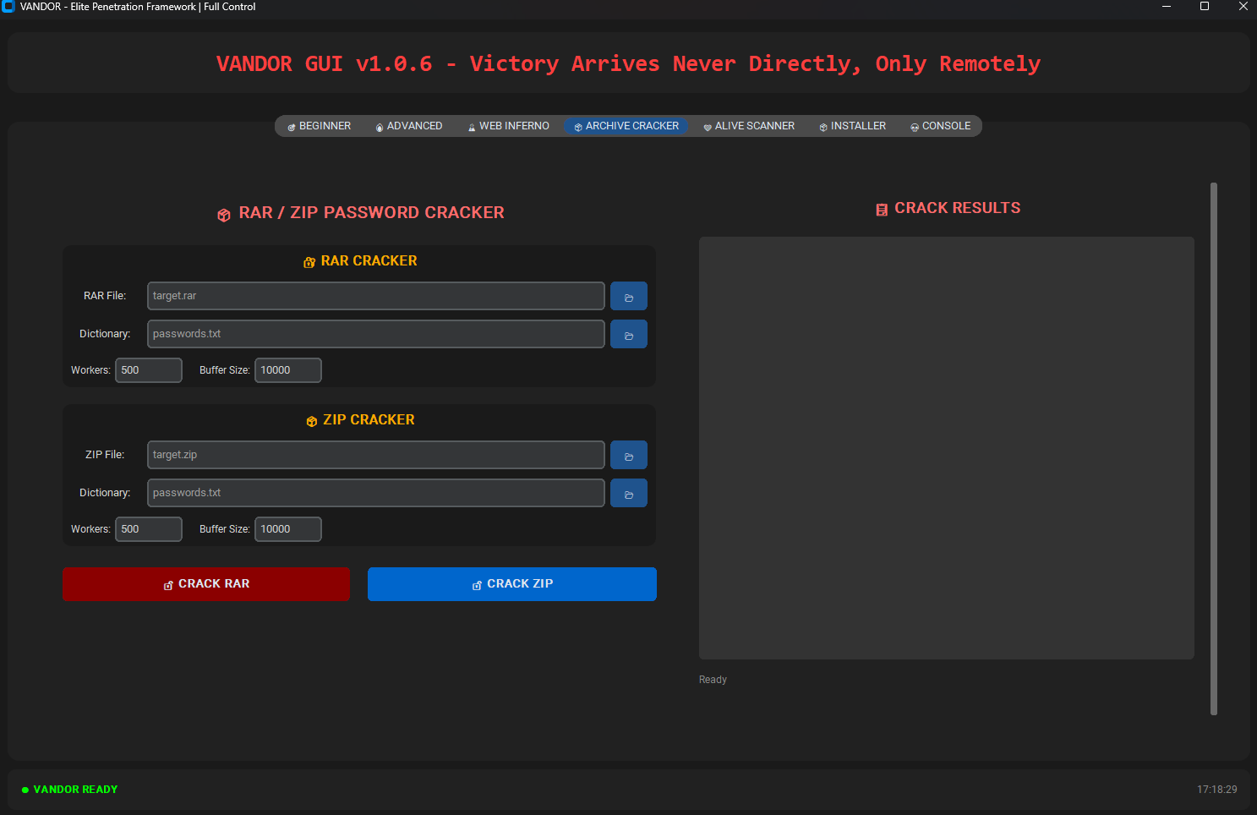Open the BEGINNER tab
The width and height of the screenshot is (1257, 815).
[x=319, y=126]
